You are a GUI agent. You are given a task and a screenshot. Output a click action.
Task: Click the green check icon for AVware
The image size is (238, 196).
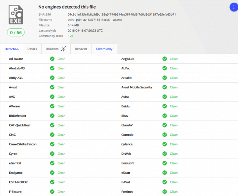(52, 106)
